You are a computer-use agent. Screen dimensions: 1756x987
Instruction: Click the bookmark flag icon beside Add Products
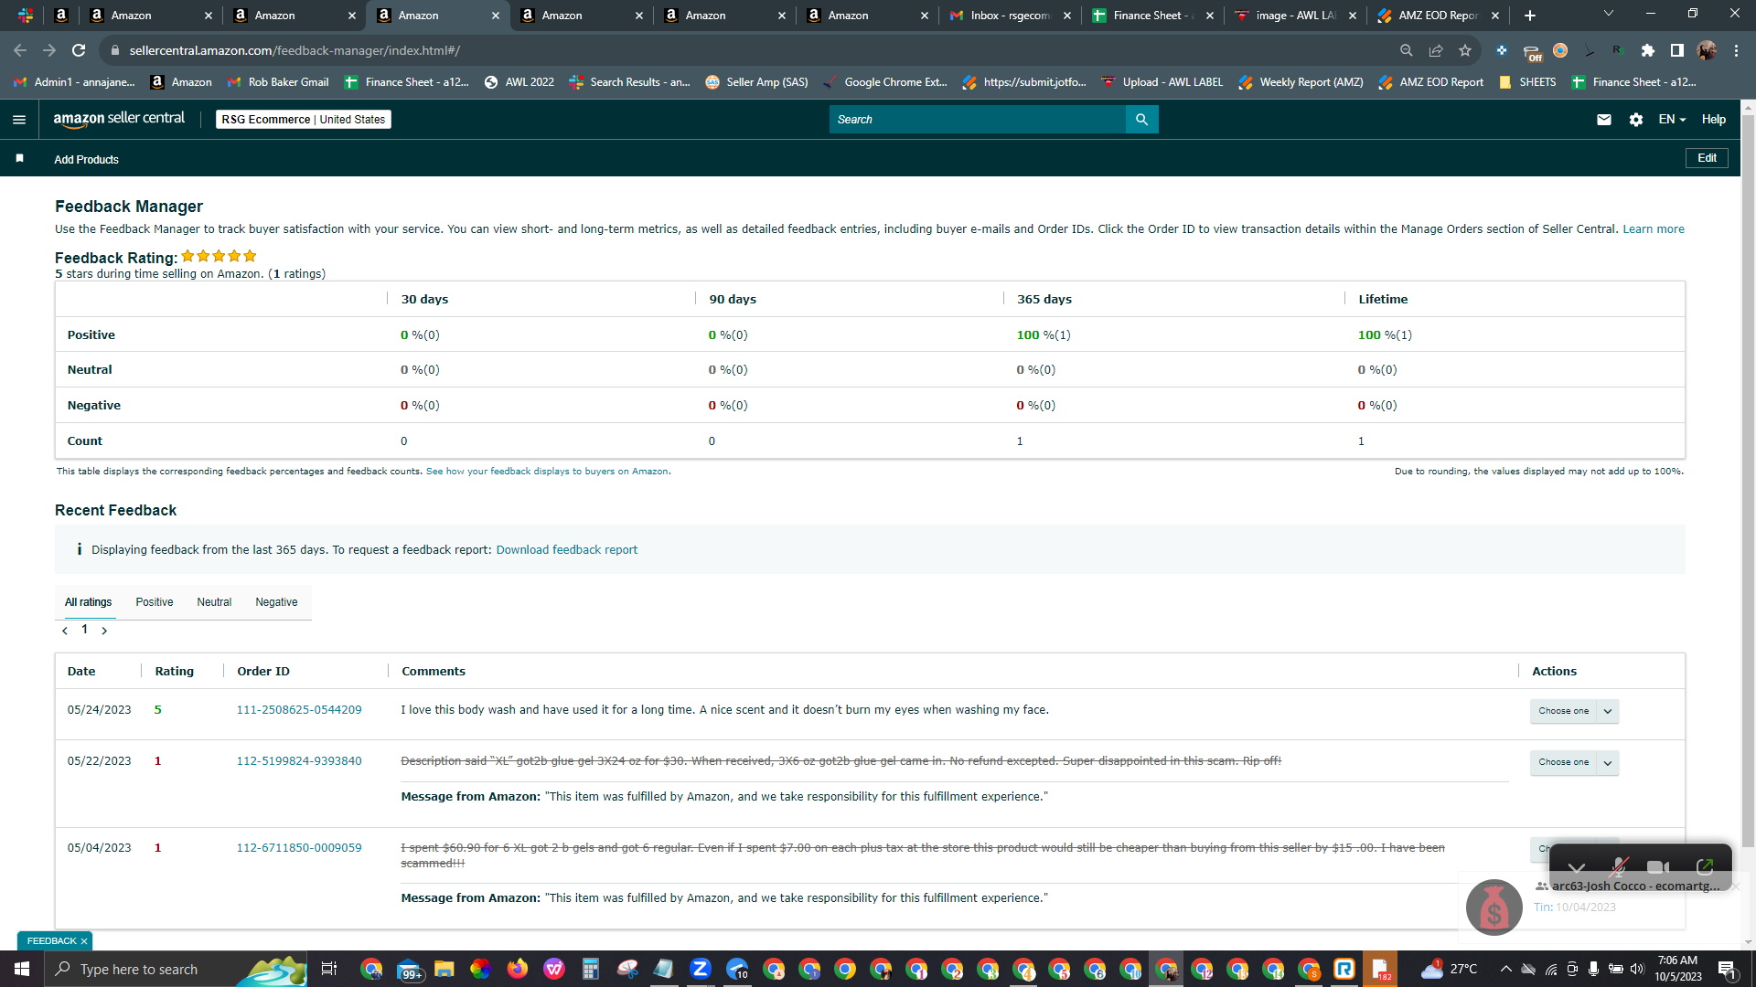(x=19, y=159)
